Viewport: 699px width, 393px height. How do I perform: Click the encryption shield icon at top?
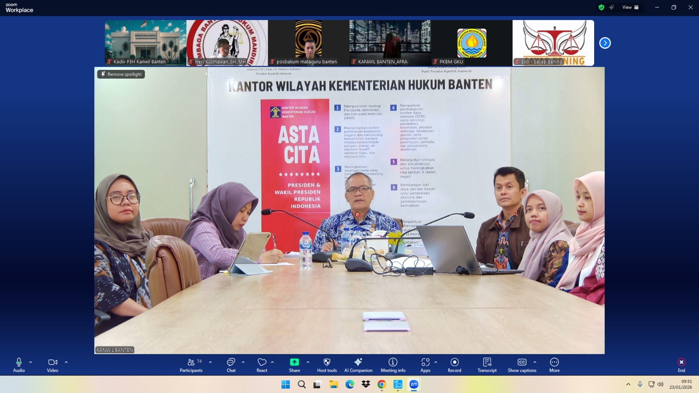point(602,7)
